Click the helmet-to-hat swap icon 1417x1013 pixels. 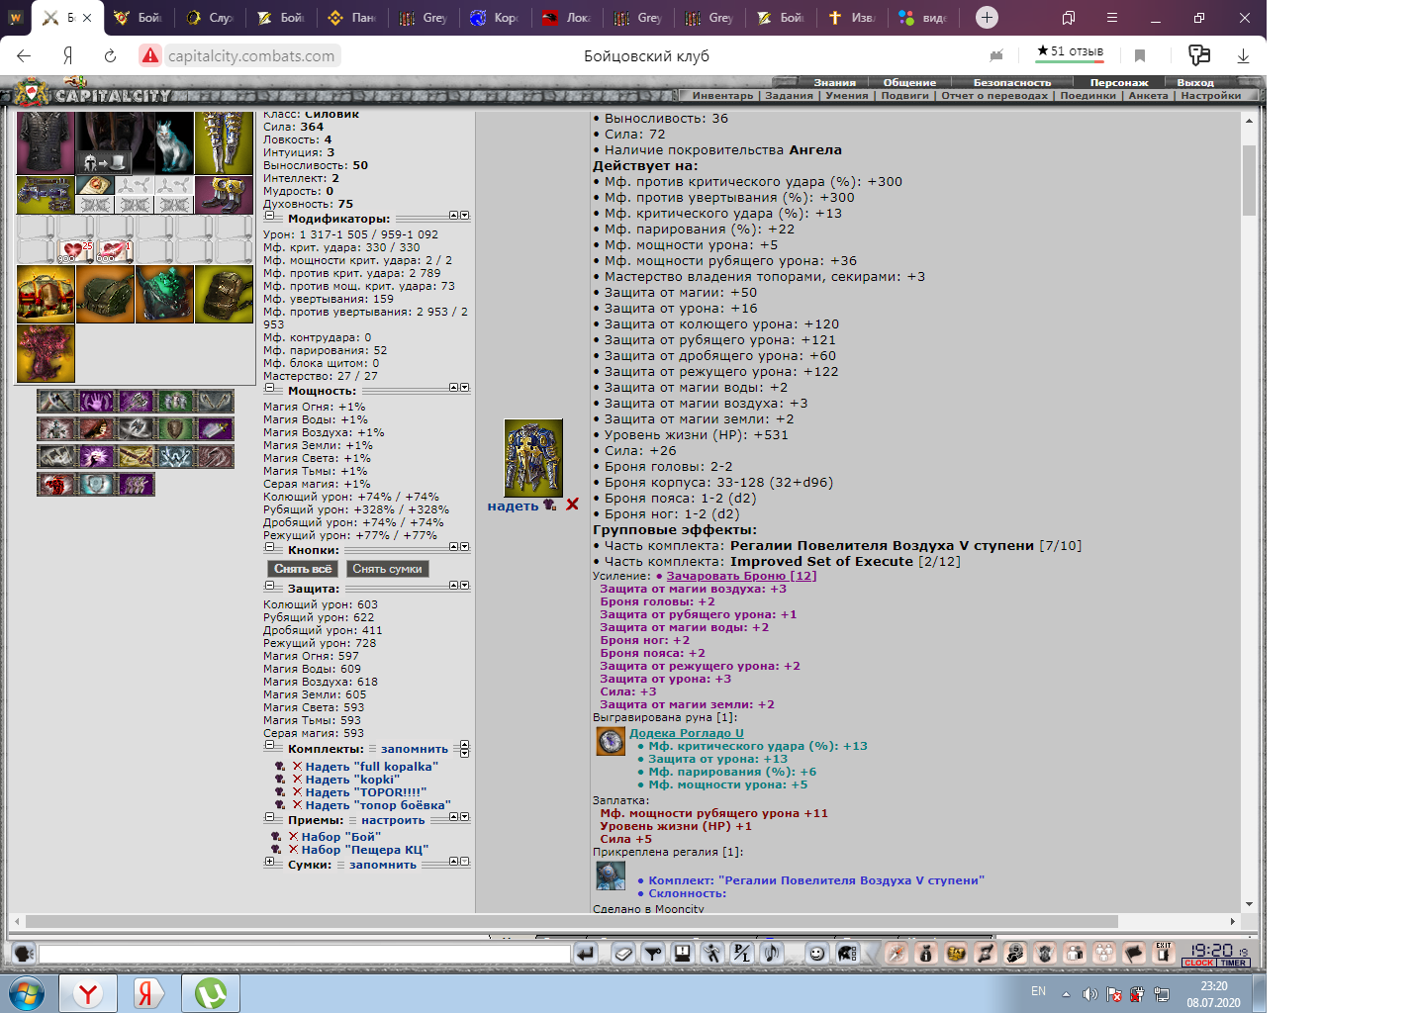(104, 161)
